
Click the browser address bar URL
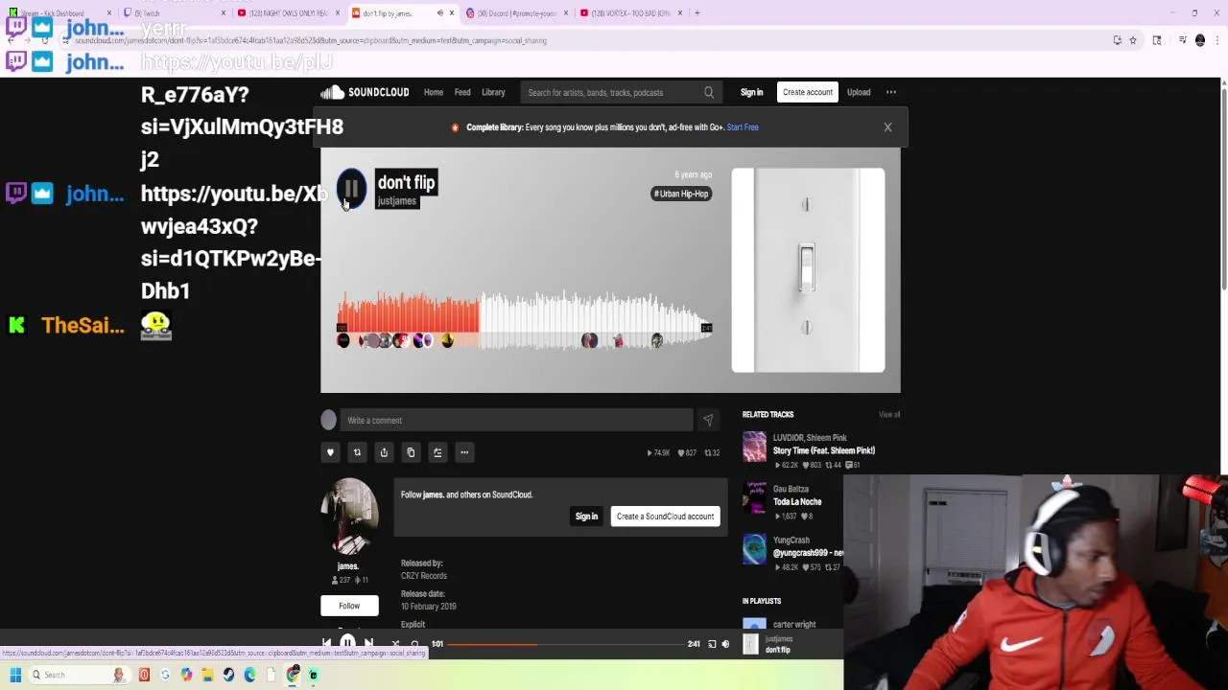pos(311,40)
